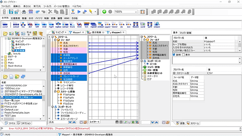Viewport: 242px width, 136px height.
Task: Select the repeat string function
Action: [93, 25]
